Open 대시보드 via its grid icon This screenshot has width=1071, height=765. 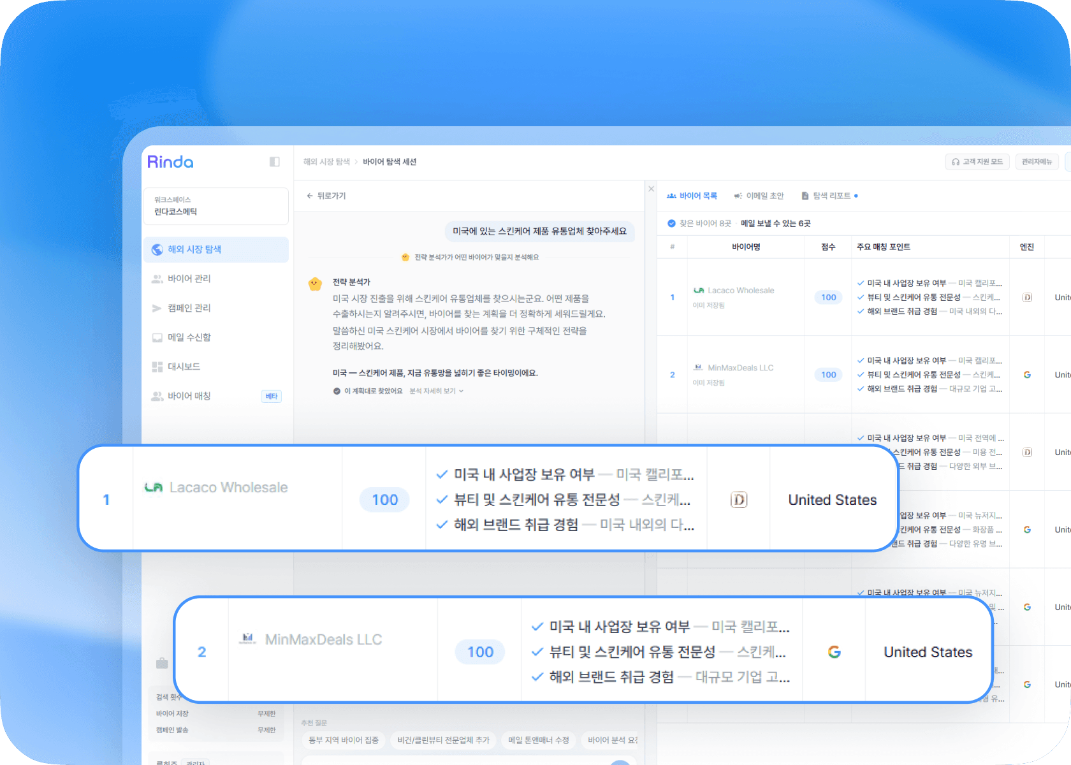point(157,367)
